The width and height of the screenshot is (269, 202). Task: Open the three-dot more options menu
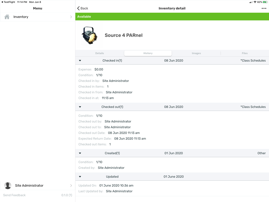[264, 8]
